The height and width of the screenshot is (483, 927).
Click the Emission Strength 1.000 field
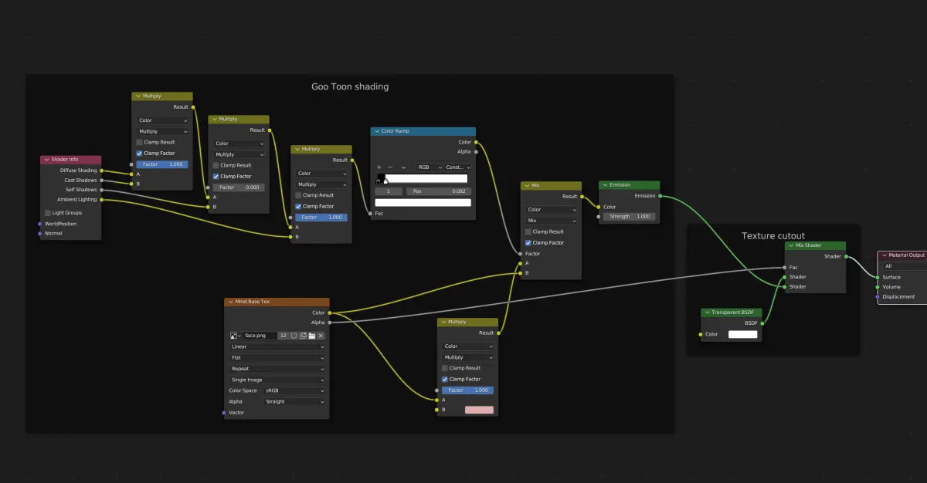630,217
